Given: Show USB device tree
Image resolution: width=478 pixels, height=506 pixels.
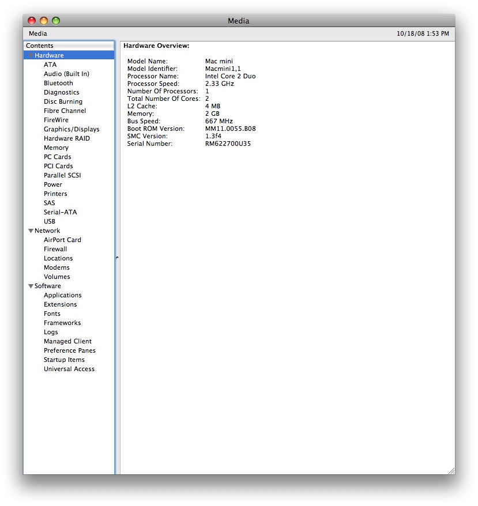Looking at the screenshot, I should click(x=50, y=221).
